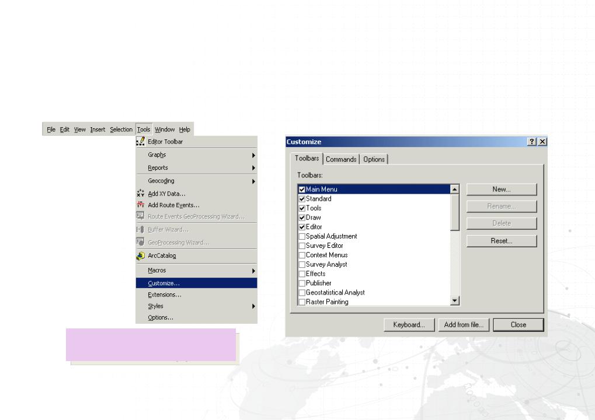Image resolution: width=595 pixels, height=420 pixels.
Task: Click the ArcCatalog icon
Action: pyautogui.click(x=140, y=256)
